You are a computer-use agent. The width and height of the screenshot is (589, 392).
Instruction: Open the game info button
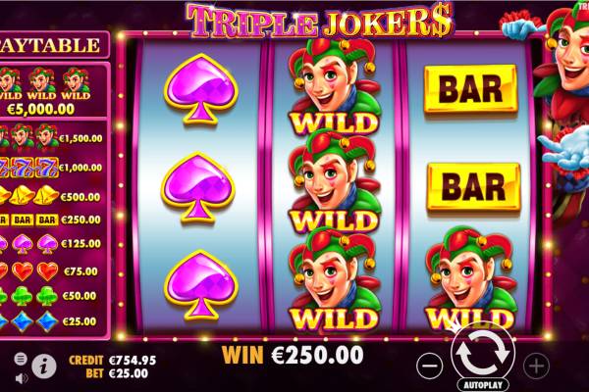click(44, 367)
